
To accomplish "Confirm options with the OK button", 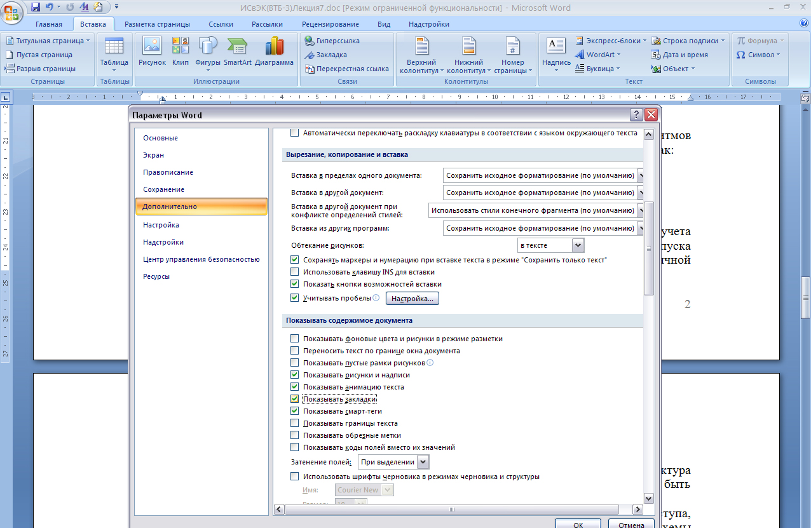I will click(x=578, y=525).
